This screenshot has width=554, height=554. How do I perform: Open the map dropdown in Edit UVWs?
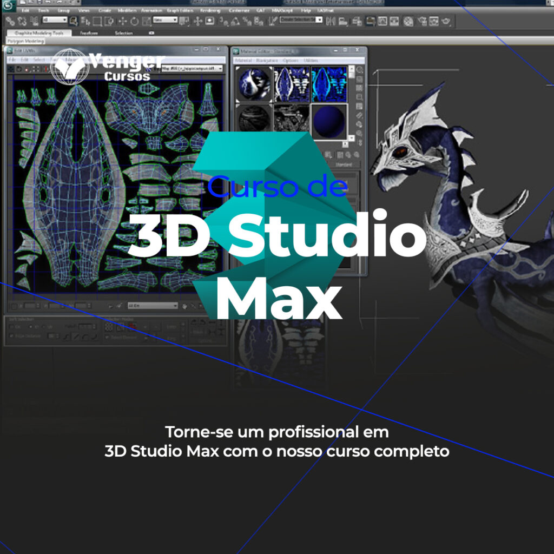point(192,69)
